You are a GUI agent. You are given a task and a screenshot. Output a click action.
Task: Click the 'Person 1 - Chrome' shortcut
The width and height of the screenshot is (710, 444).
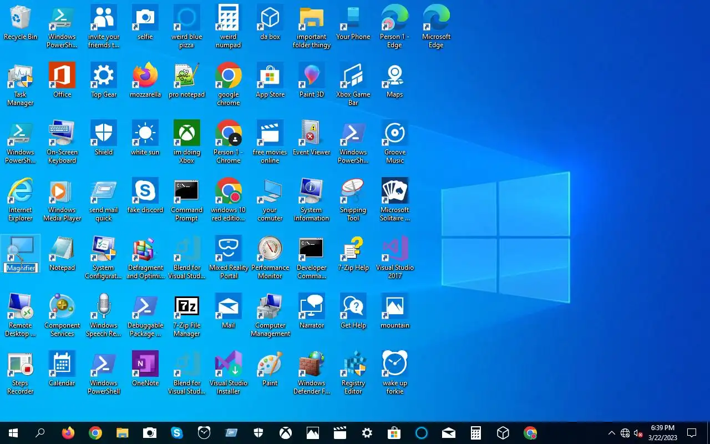coord(229,142)
